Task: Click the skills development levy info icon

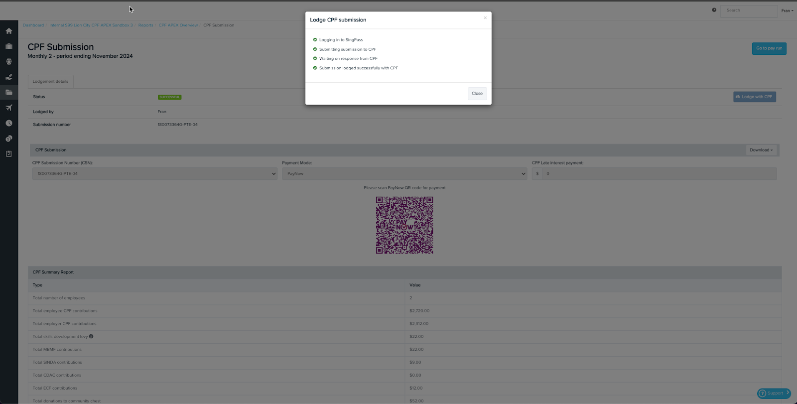Action: coord(91,336)
